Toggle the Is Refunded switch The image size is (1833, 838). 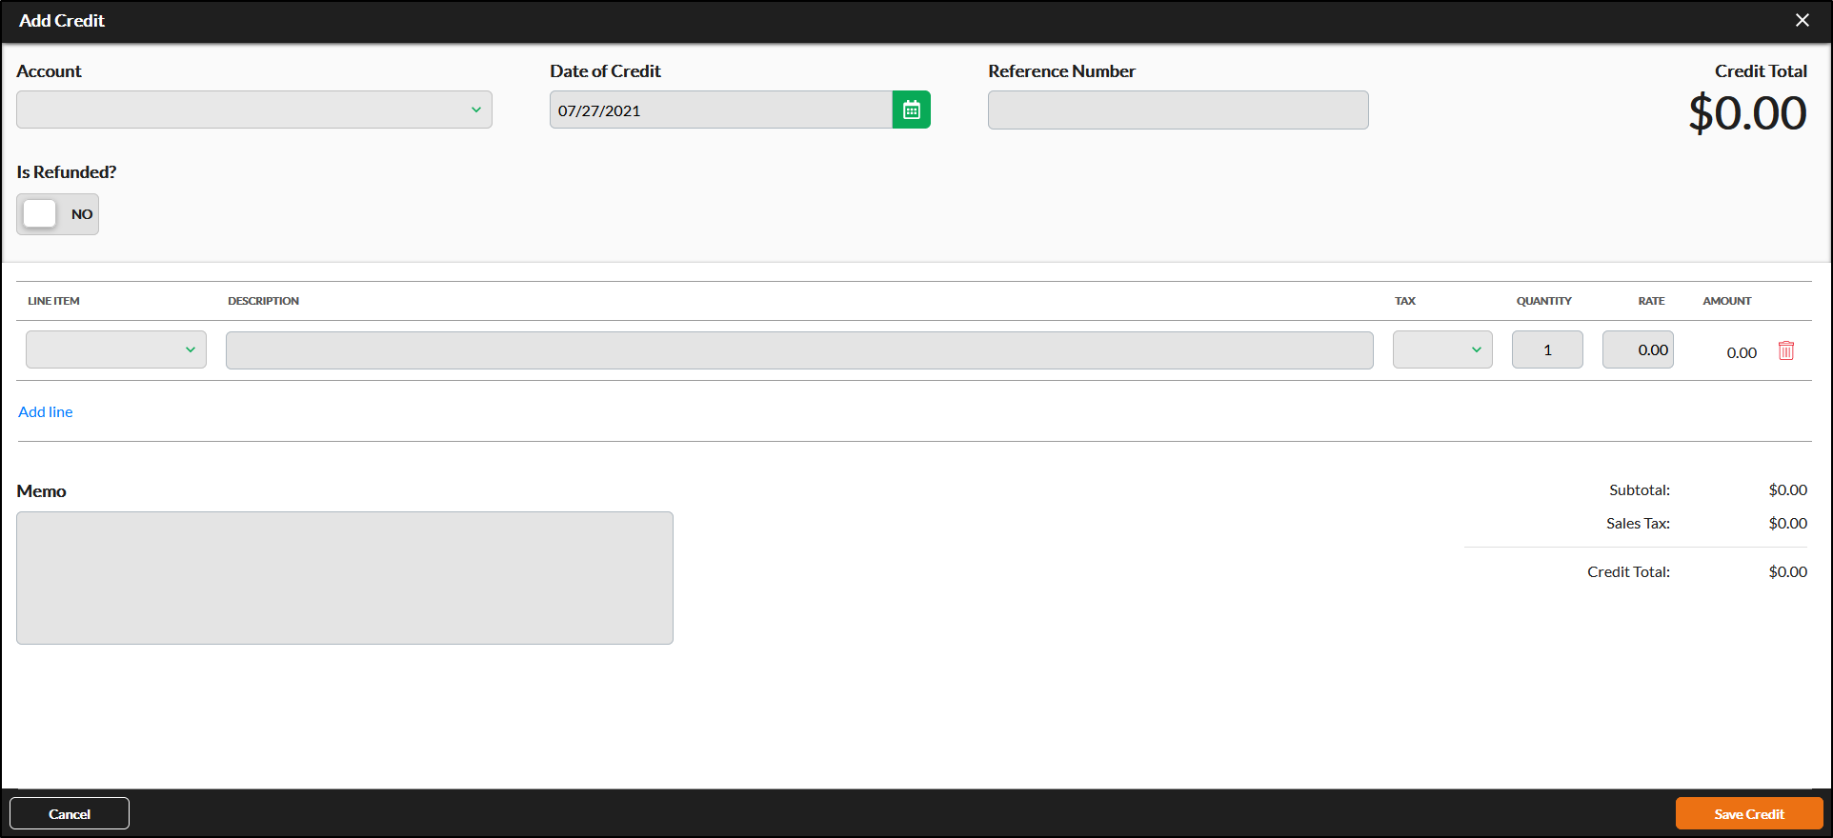coord(57,214)
